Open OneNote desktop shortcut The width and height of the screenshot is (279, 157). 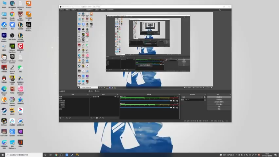coord(20,133)
